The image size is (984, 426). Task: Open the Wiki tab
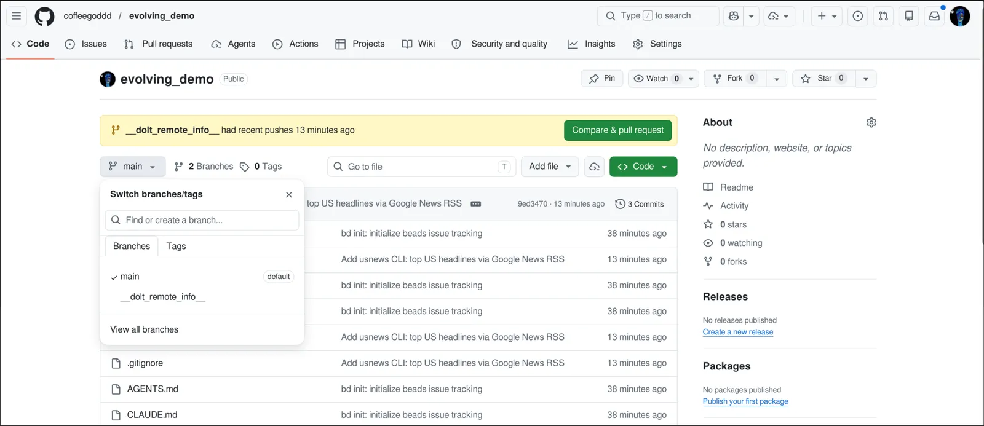point(418,44)
